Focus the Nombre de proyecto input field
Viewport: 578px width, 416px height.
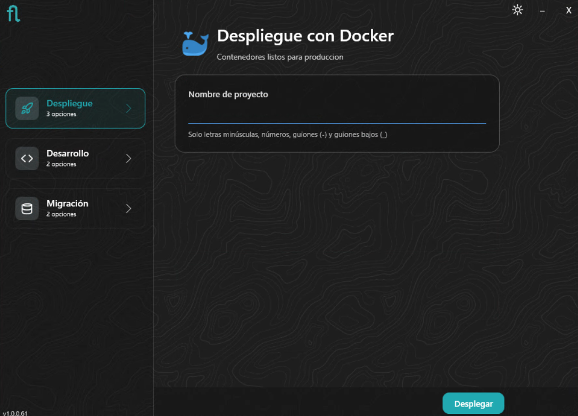[x=337, y=114]
